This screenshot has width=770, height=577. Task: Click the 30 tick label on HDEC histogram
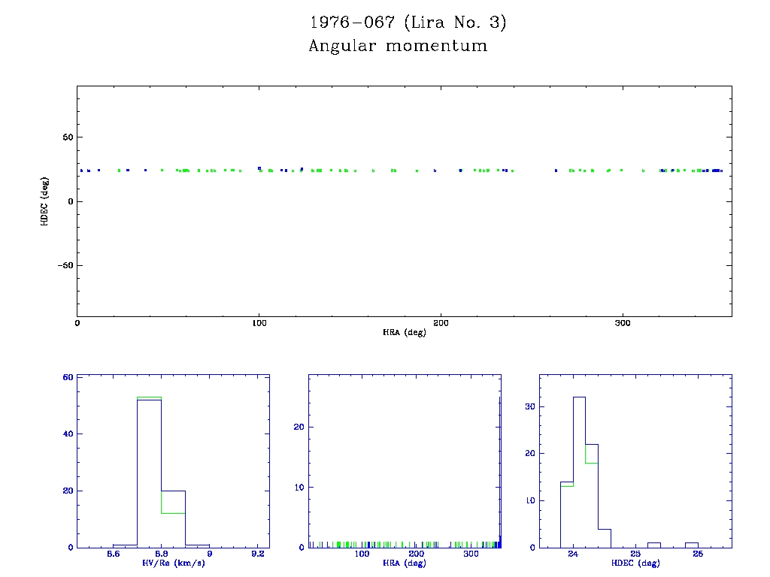pyautogui.click(x=530, y=406)
